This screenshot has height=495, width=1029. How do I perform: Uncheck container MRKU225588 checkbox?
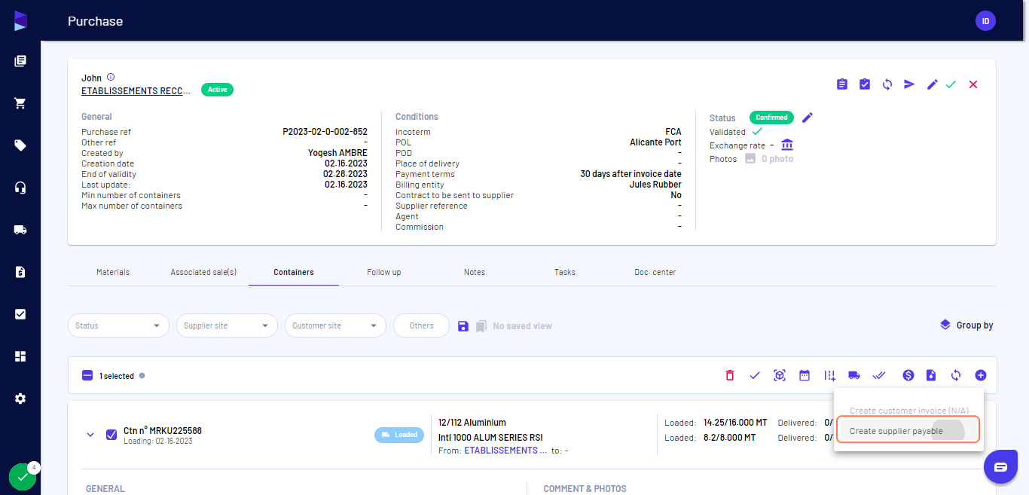[111, 435]
